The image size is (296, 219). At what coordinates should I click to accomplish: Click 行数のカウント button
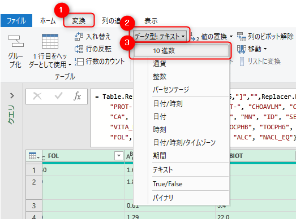[100, 62]
